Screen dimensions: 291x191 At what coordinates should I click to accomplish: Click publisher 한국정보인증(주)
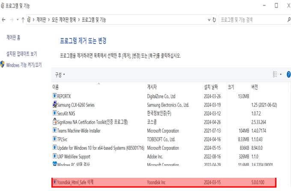click(x=159, y=113)
